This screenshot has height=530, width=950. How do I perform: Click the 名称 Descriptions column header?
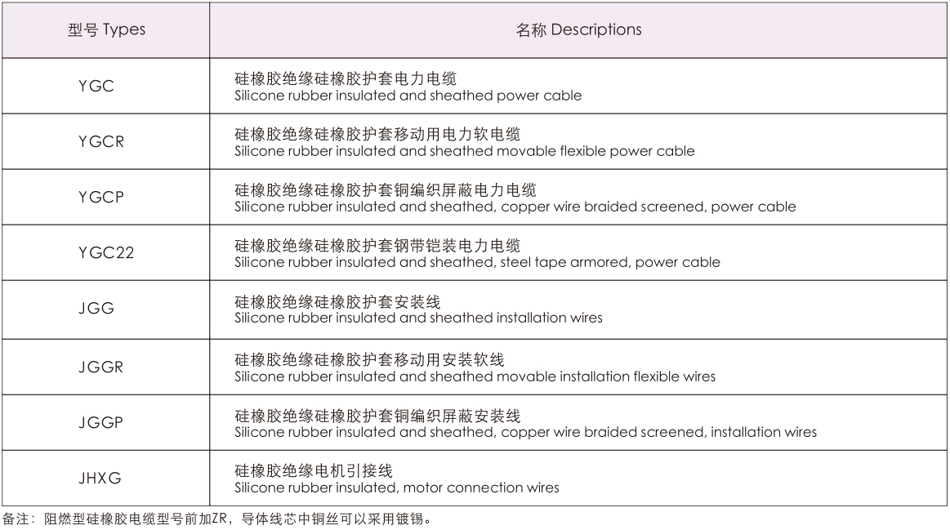(x=578, y=30)
